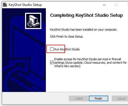Click the grayed-out Cancel button
Image resolution: width=128 pixels, height=106 pixels.
tap(120, 99)
